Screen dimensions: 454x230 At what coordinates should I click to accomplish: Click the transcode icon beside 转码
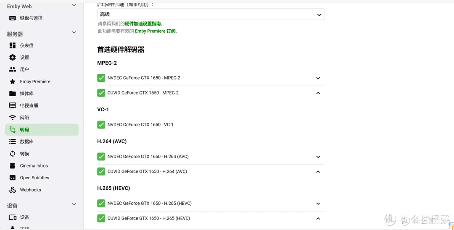pos(13,129)
